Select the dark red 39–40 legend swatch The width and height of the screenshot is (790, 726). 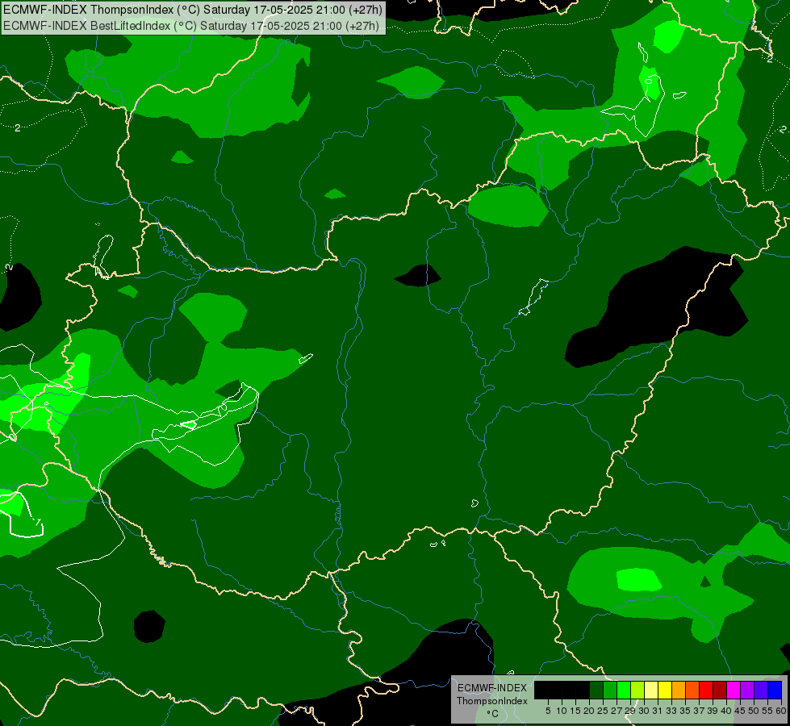(x=720, y=690)
